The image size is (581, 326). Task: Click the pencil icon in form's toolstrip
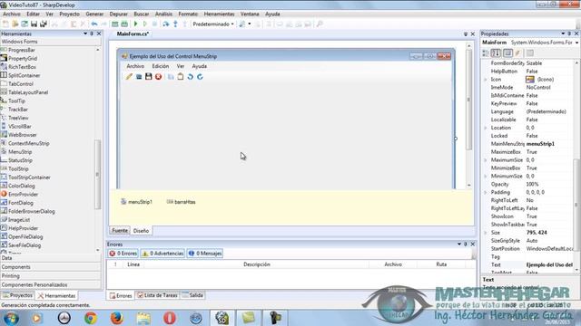pyautogui.click(x=129, y=76)
